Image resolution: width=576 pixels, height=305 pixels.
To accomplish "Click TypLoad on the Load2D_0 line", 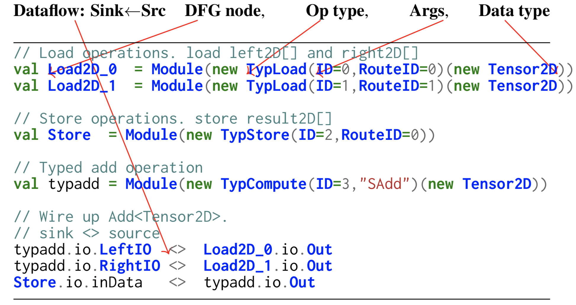I will (277, 70).
